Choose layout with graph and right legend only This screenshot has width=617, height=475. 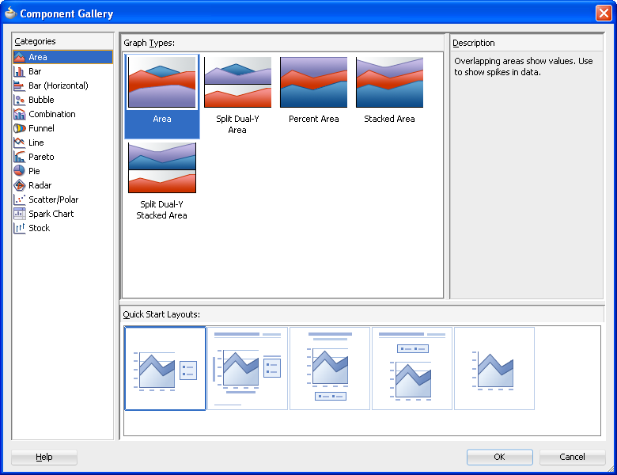[165, 369]
